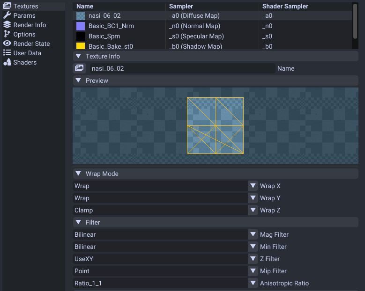This screenshot has height=291, width=365.
Task: Select the Basic_Spm texture row
Action: coord(212,36)
